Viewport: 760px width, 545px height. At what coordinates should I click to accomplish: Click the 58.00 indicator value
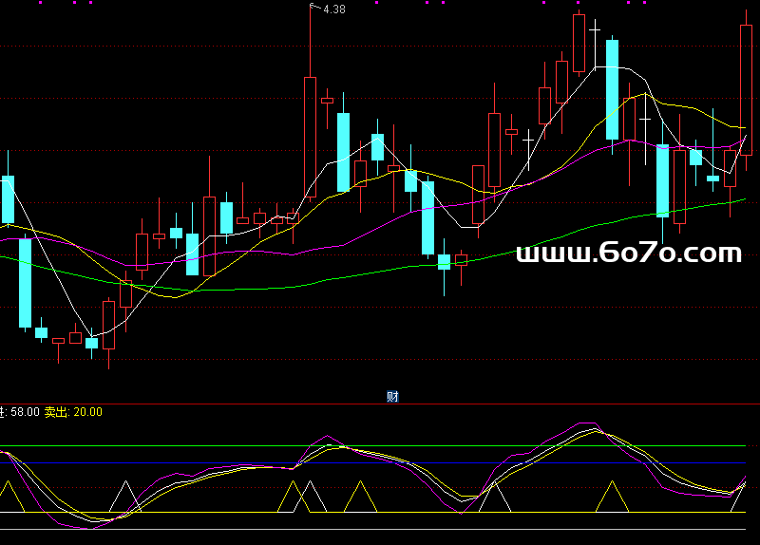25,412
